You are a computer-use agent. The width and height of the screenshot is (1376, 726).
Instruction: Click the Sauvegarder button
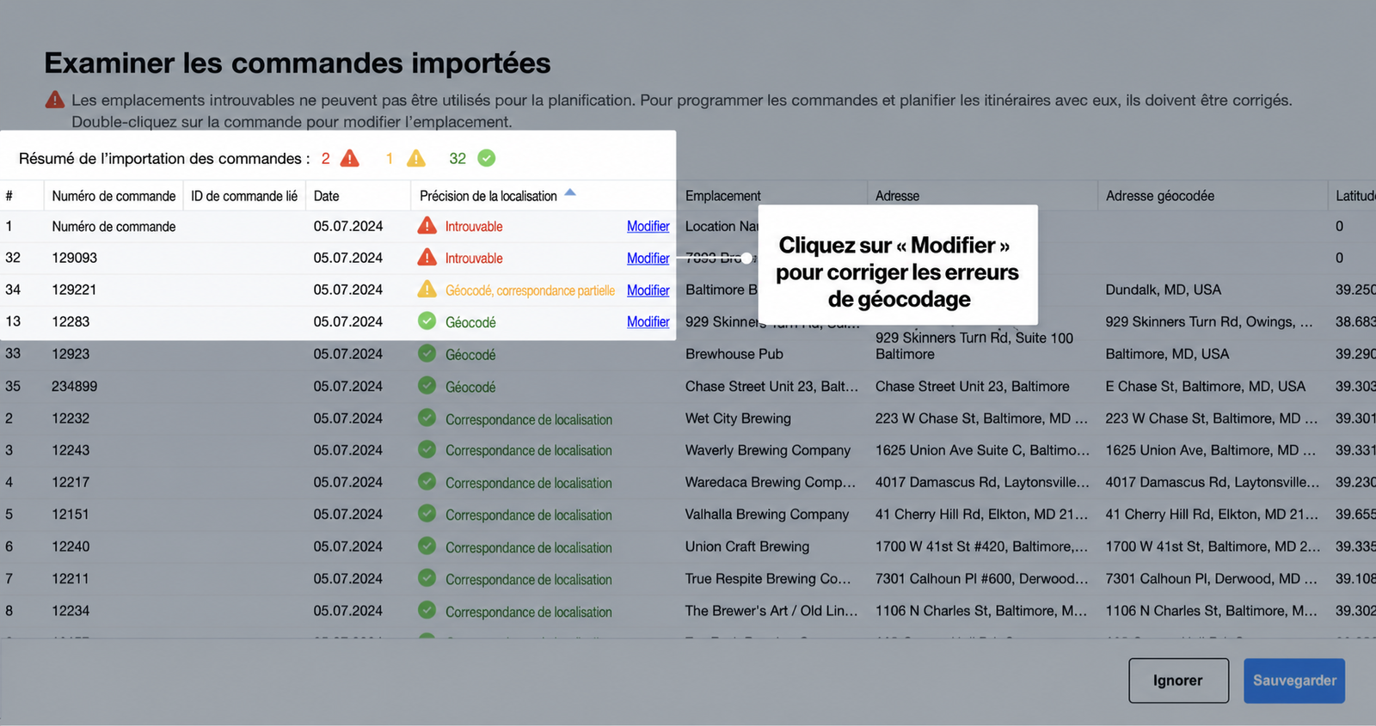tap(1294, 680)
